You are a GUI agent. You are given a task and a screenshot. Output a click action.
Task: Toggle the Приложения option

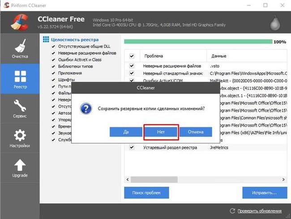[x=53, y=73]
